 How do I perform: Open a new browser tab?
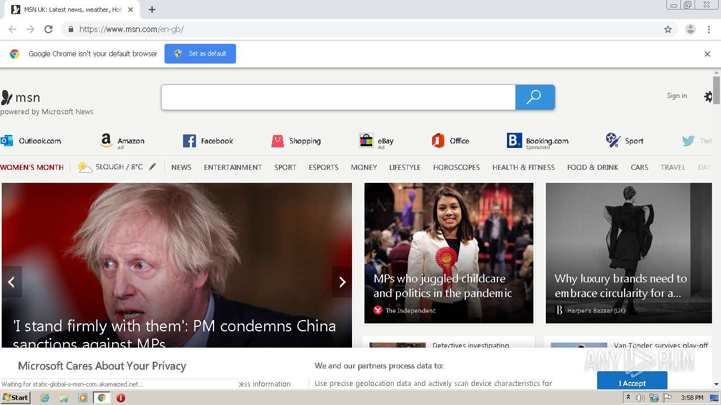click(152, 10)
